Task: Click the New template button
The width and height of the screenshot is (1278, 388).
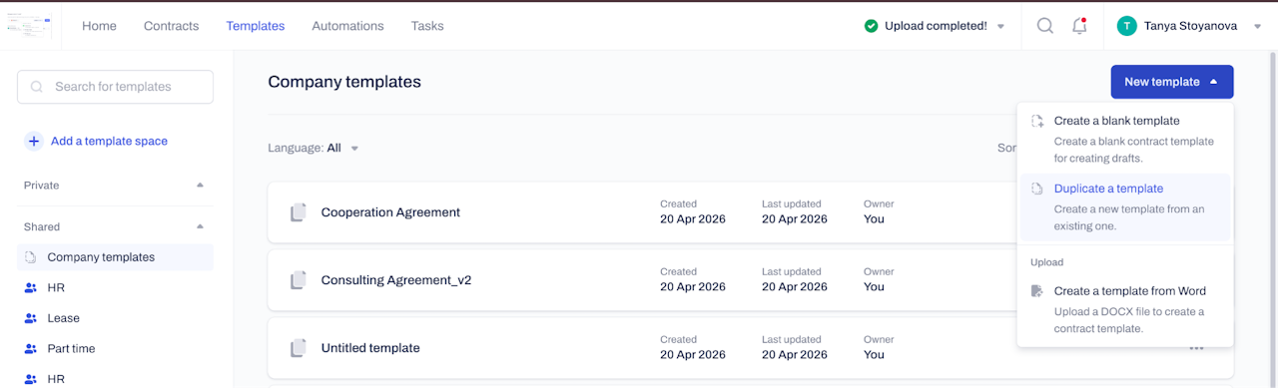Action: pyautogui.click(x=1172, y=82)
